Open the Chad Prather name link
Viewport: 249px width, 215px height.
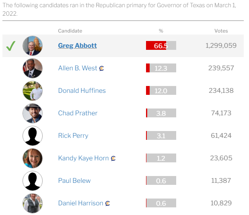tap(78, 113)
